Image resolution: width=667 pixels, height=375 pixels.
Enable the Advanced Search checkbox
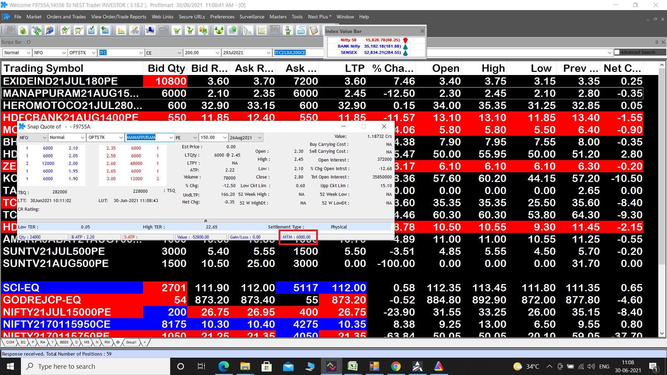point(617,52)
